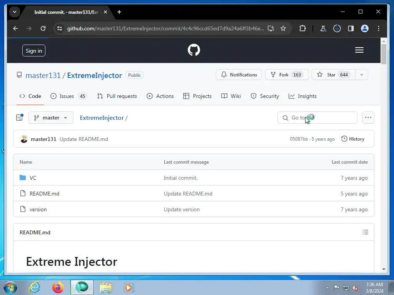Open the master131 owner link
Viewport: 394px width, 295px height.
click(x=43, y=75)
